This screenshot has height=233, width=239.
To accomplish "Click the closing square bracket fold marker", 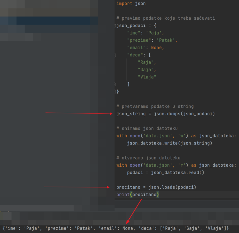I will (115, 84).
